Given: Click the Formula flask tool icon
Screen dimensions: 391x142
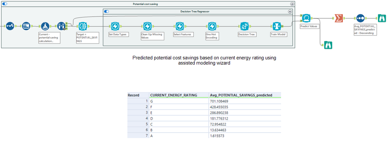Looking at the screenshot, I should pyautogui.click(x=45, y=26).
